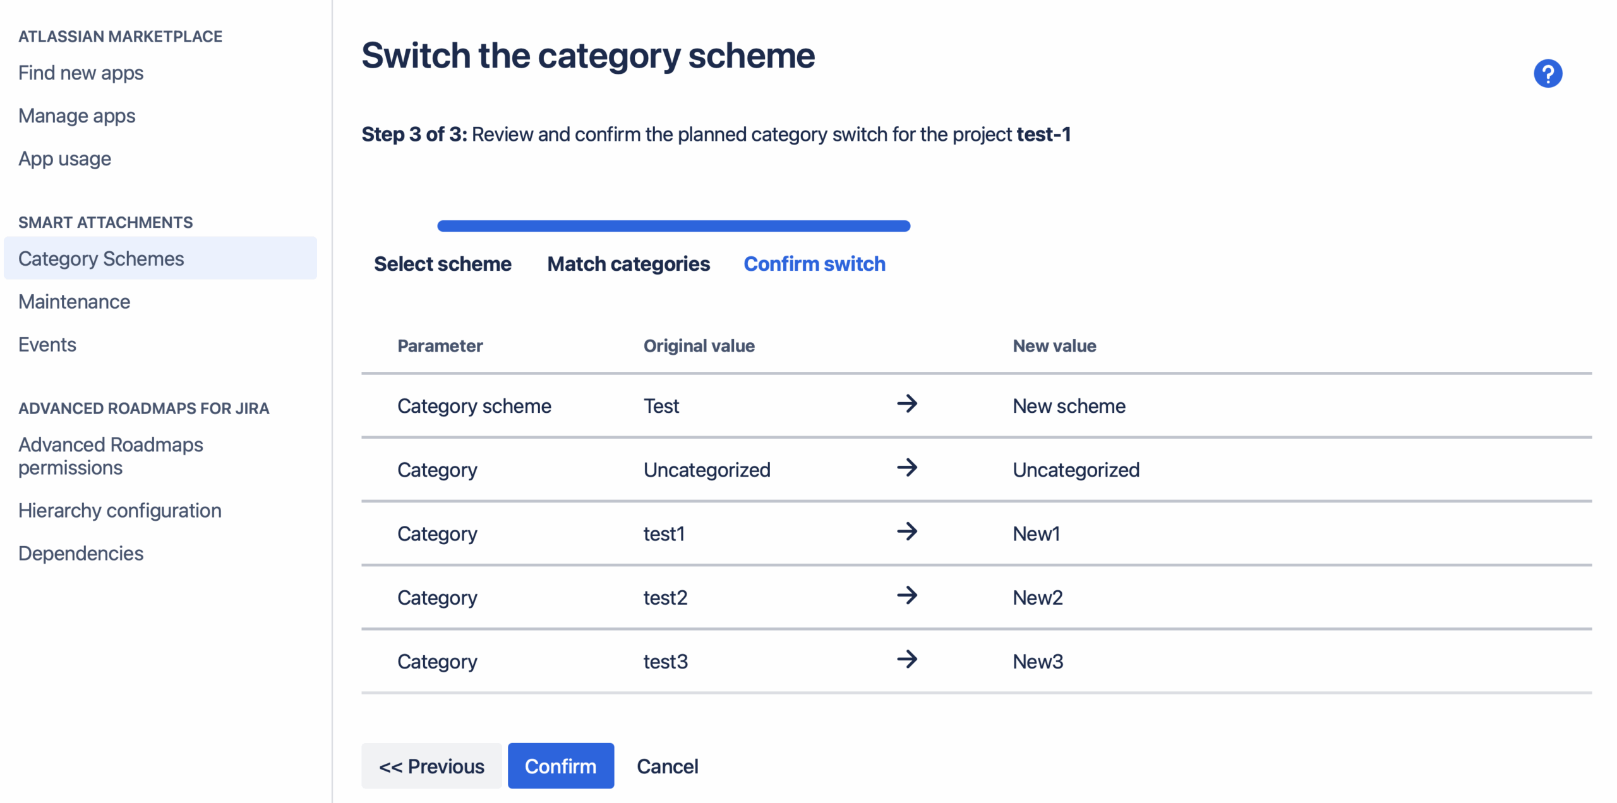Open Manage apps in sidebar
The width and height of the screenshot is (1617, 803).
77,116
